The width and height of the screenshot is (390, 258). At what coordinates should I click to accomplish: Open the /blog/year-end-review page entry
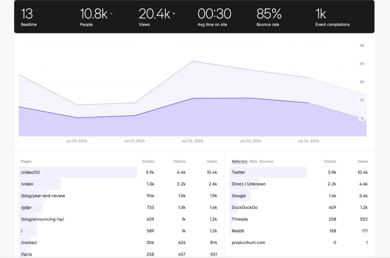pyautogui.click(x=43, y=195)
